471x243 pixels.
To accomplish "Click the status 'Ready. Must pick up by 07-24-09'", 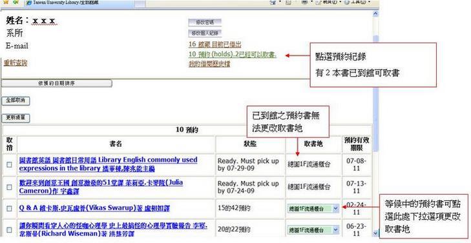I will [248, 188].
